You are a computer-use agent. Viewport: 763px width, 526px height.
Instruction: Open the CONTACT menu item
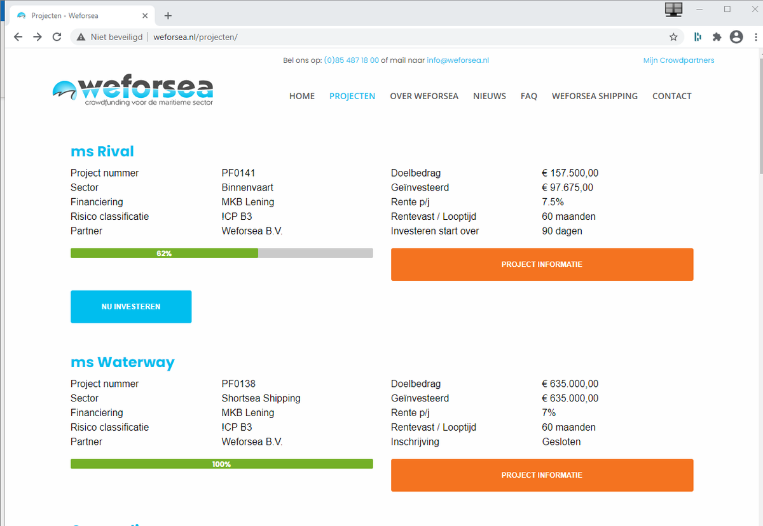(x=671, y=96)
